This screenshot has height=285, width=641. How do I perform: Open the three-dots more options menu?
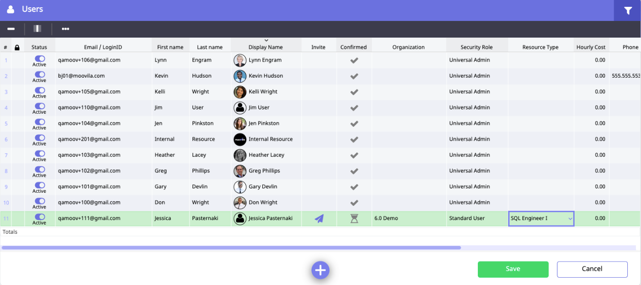coord(65,29)
